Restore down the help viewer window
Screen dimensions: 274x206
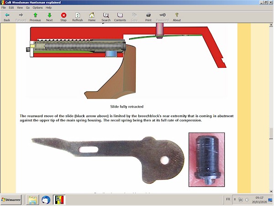pyautogui.click(x=266, y=2)
